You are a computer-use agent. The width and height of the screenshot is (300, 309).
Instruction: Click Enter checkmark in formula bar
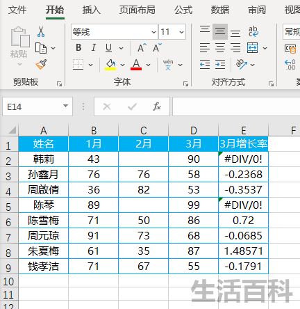pos(132,106)
